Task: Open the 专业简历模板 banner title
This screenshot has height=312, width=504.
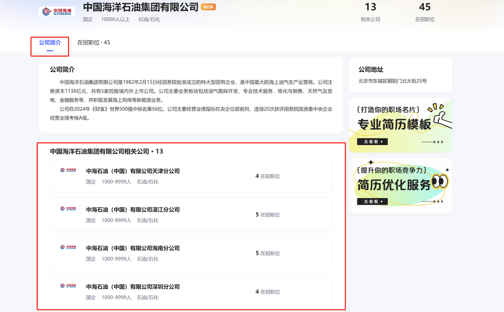Action: [x=394, y=125]
